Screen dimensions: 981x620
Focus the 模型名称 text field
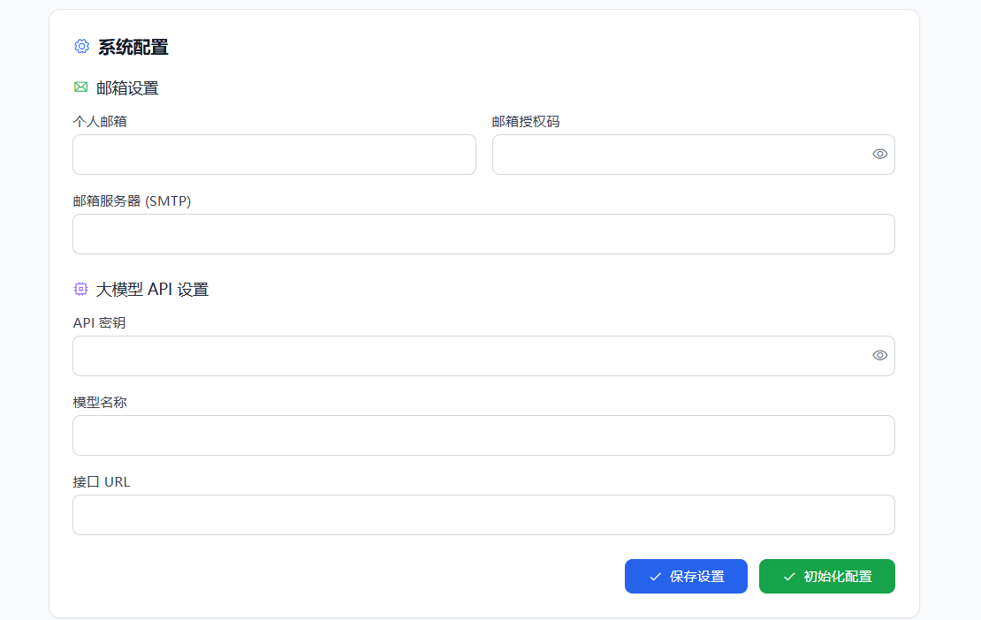click(x=483, y=435)
